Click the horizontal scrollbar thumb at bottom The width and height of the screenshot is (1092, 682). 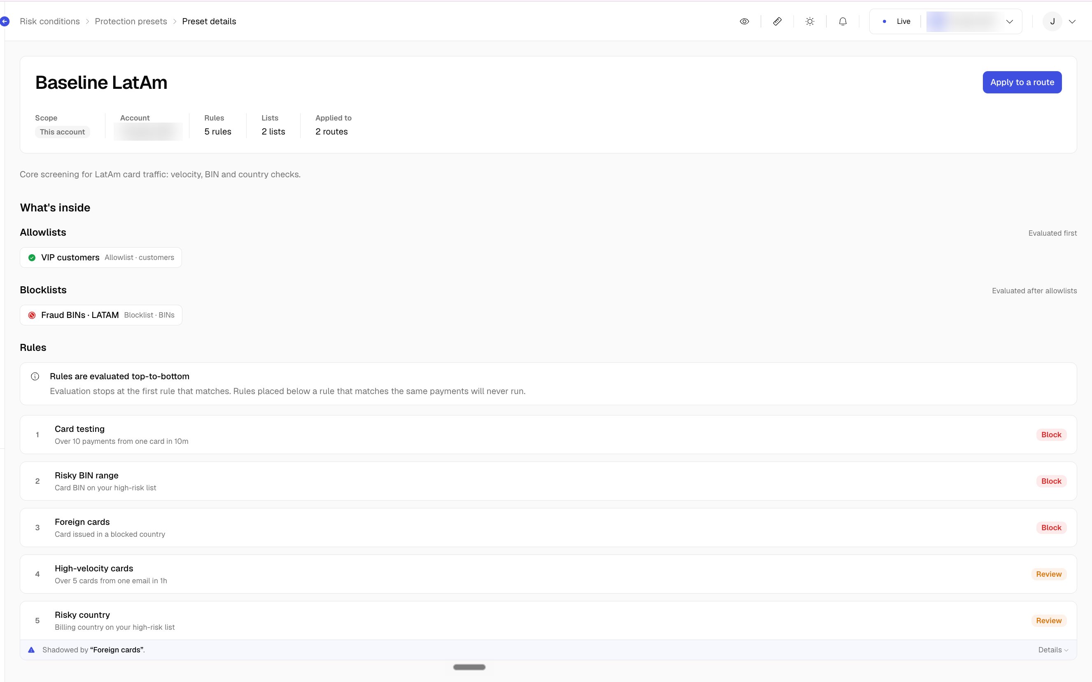pyautogui.click(x=469, y=667)
